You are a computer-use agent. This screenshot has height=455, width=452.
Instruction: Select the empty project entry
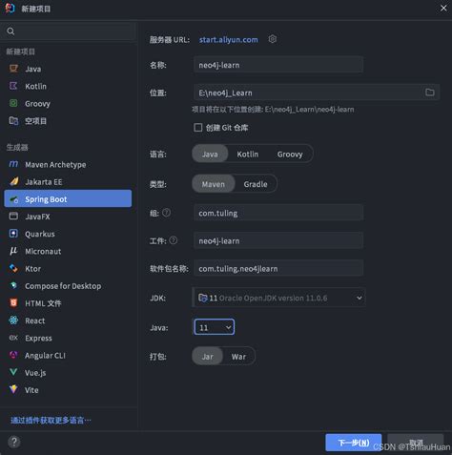68,121
